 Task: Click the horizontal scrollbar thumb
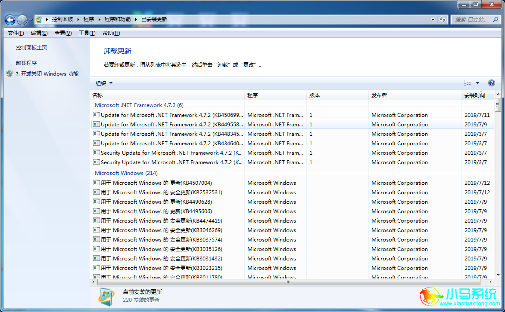pos(289,282)
